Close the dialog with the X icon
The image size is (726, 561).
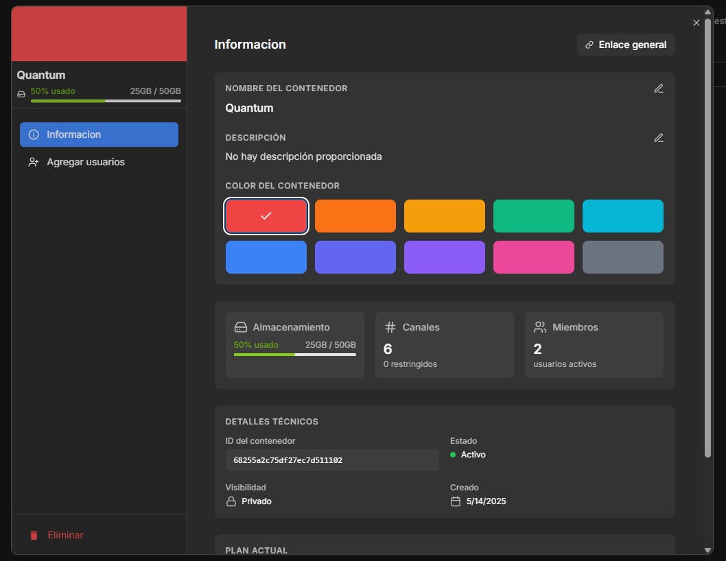(x=696, y=23)
